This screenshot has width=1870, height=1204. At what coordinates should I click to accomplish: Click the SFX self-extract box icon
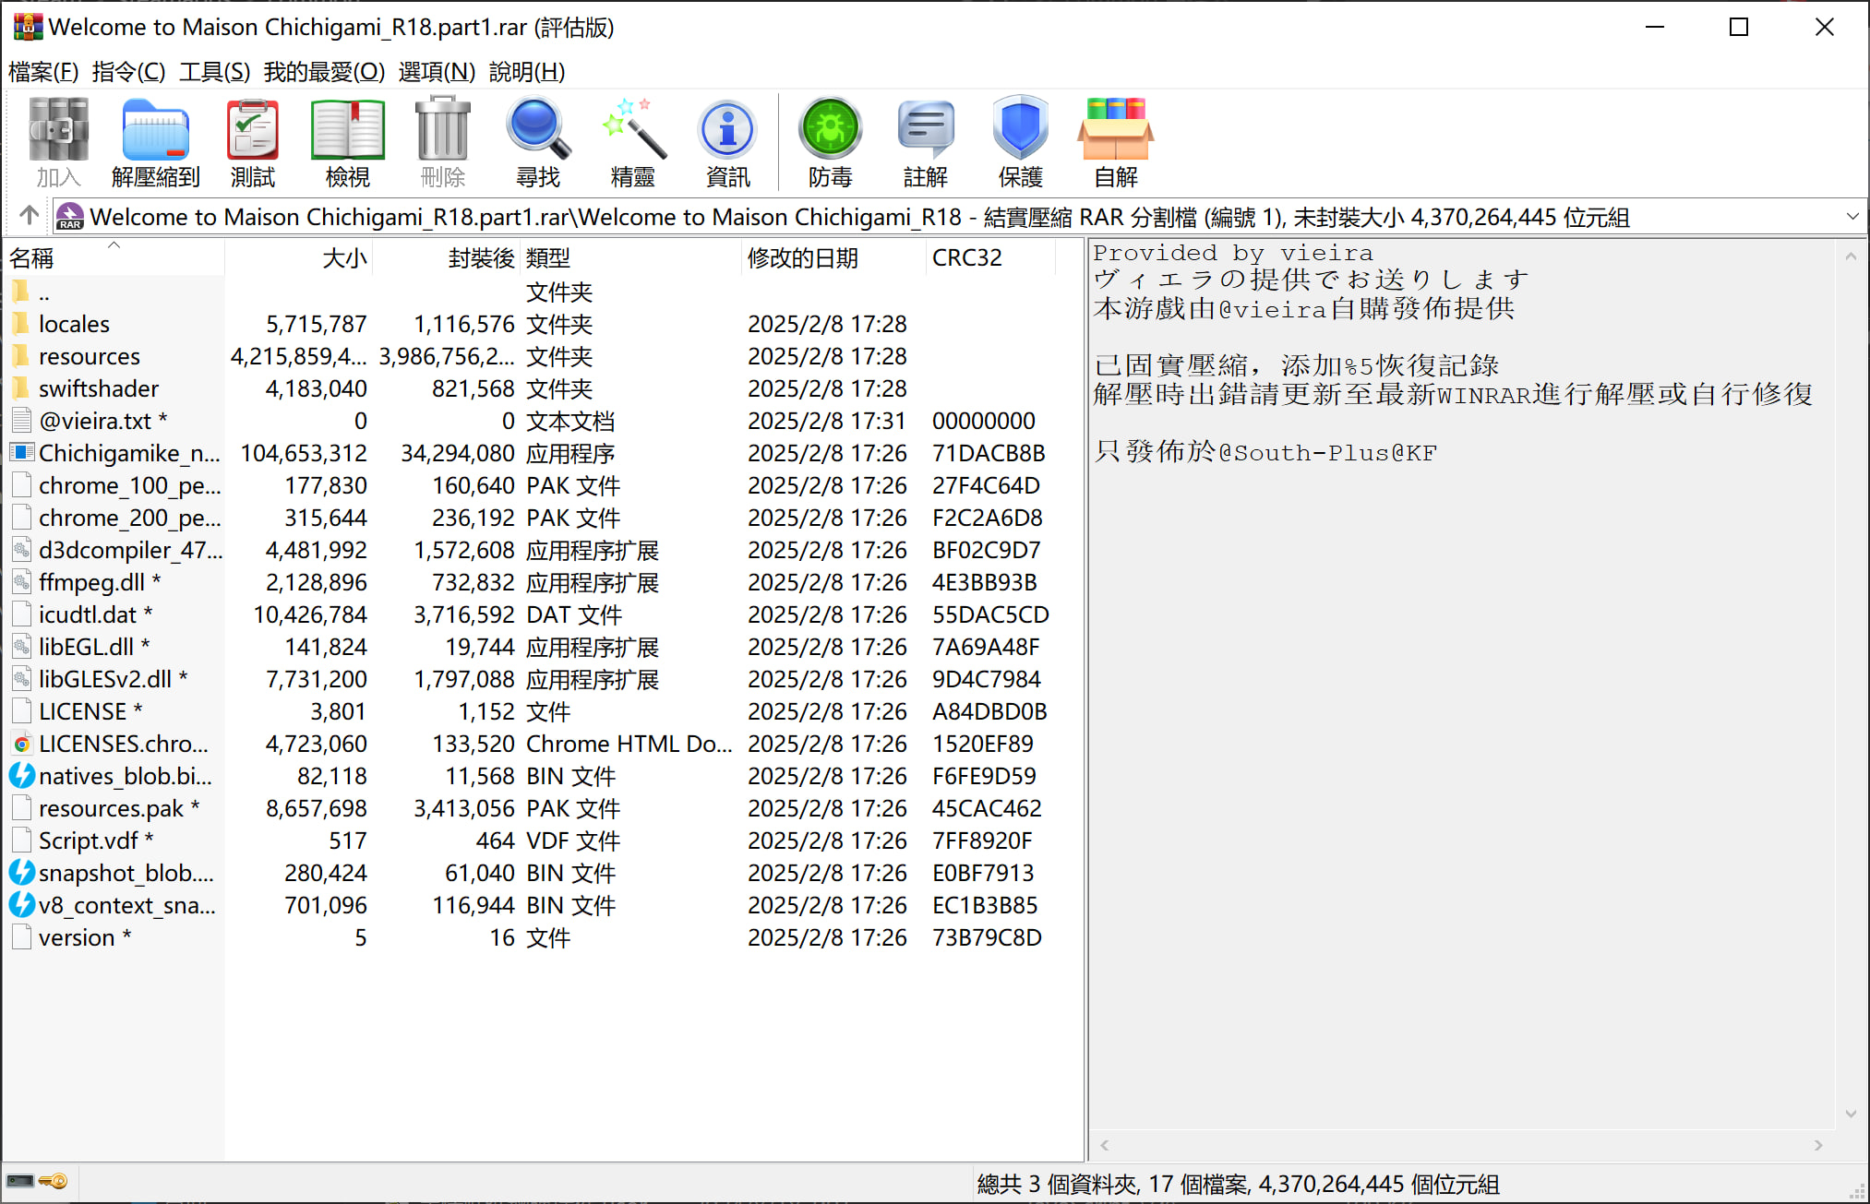[1115, 141]
